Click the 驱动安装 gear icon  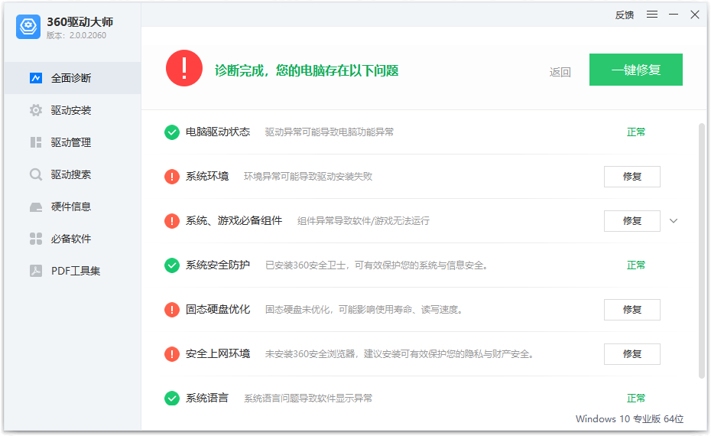(36, 110)
